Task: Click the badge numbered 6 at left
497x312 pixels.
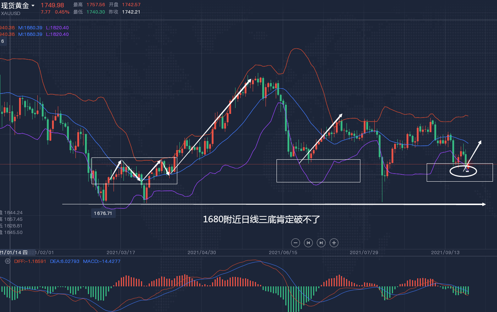Action: coord(3,41)
